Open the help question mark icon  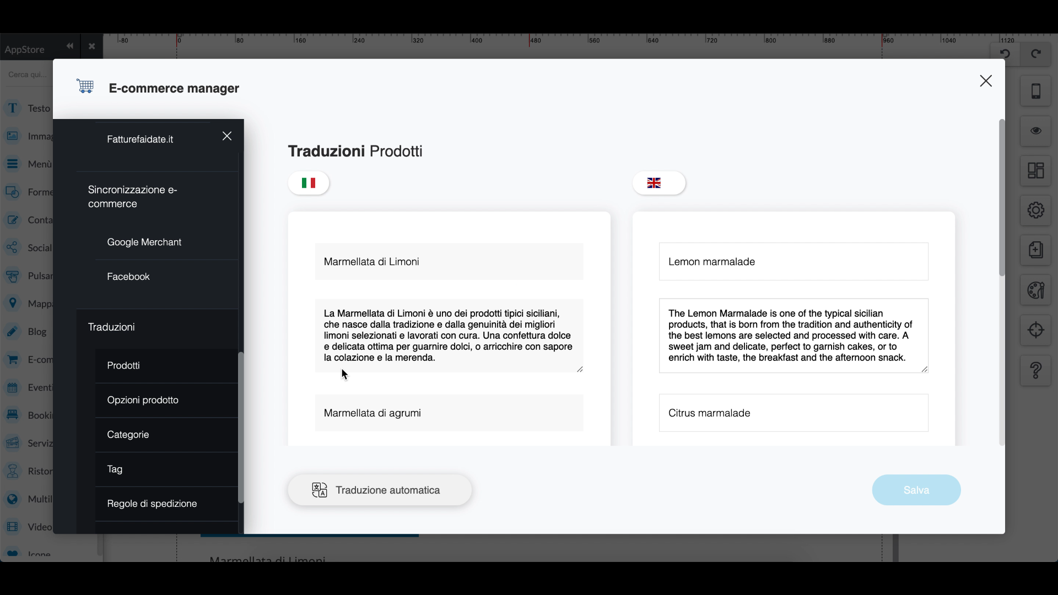(x=1035, y=370)
